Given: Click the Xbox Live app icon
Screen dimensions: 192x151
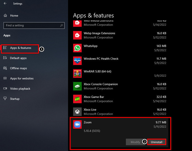Looking at the screenshot, I should [x=77, y=112].
